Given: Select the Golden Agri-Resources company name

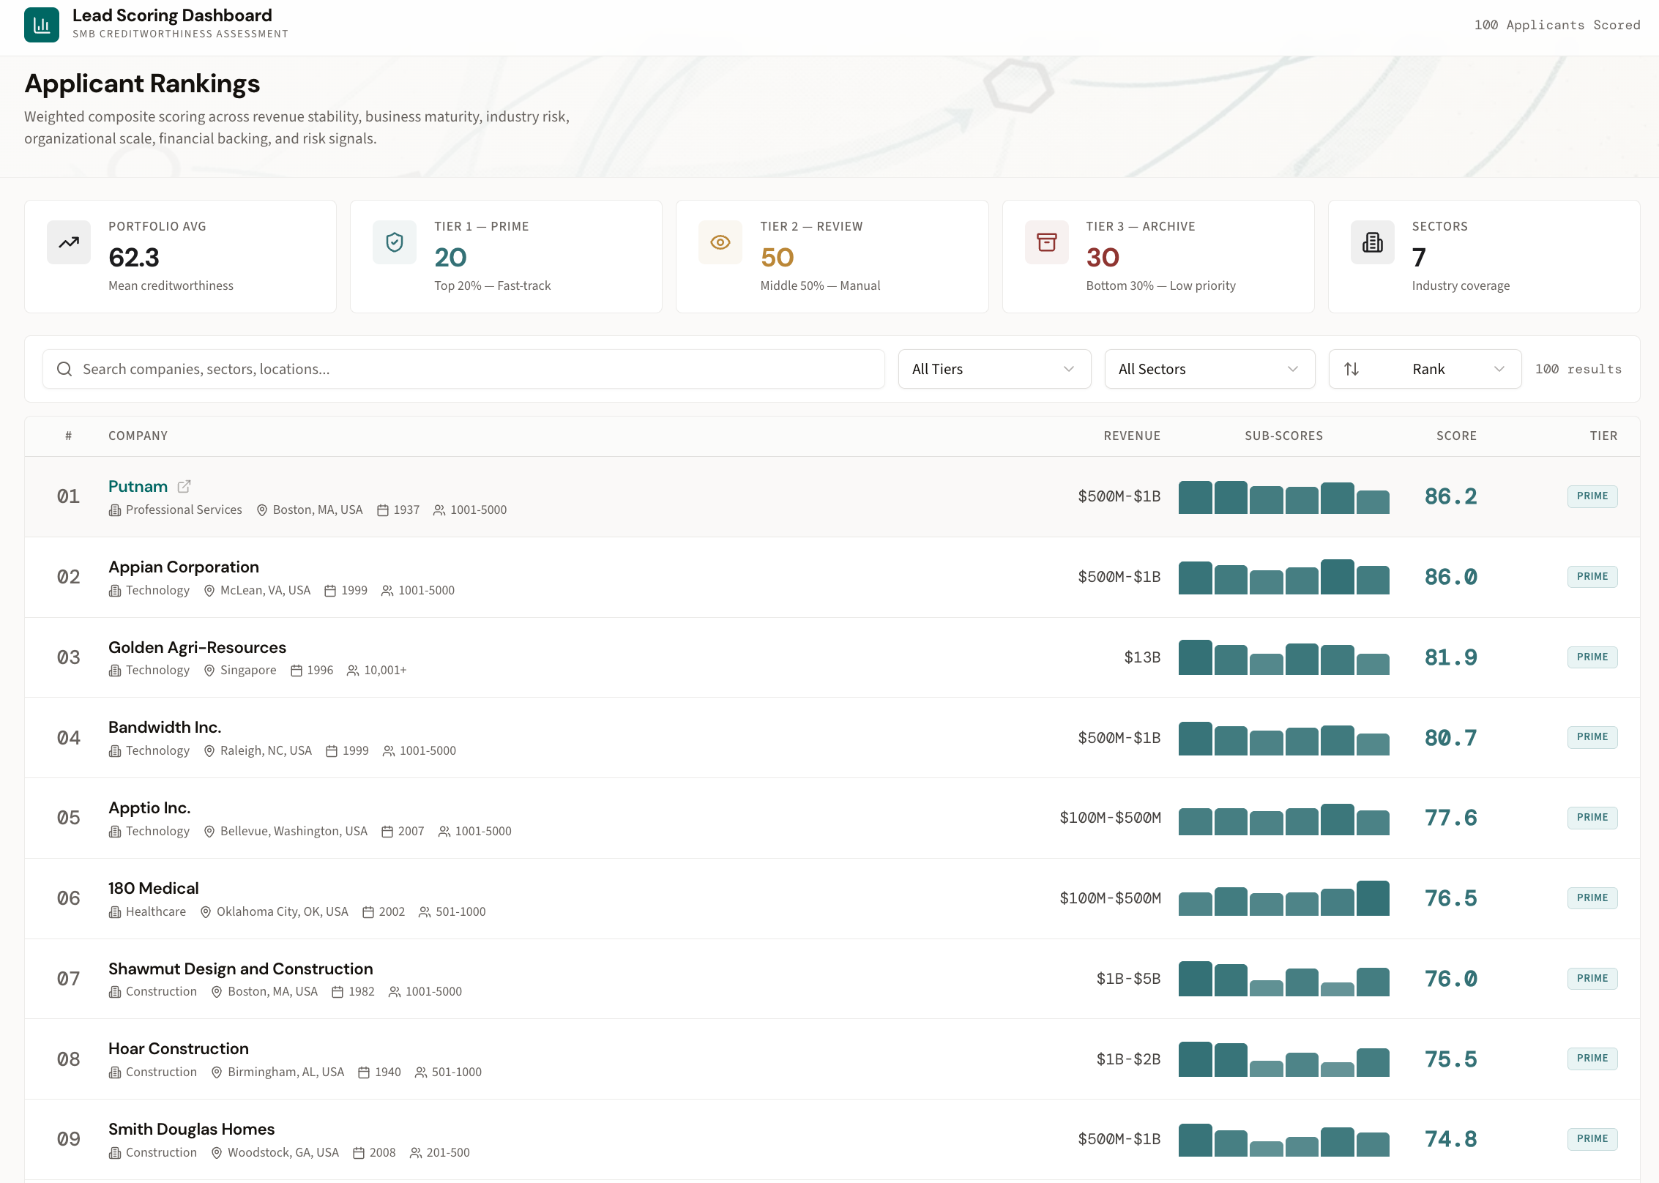Looking at the screenshot, I should coord(197,647).
